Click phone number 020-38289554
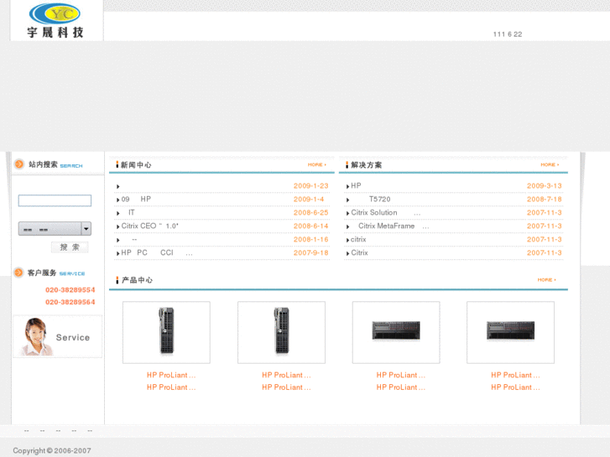Viewport: 610px width, 457px height. [x=70, y=290]
